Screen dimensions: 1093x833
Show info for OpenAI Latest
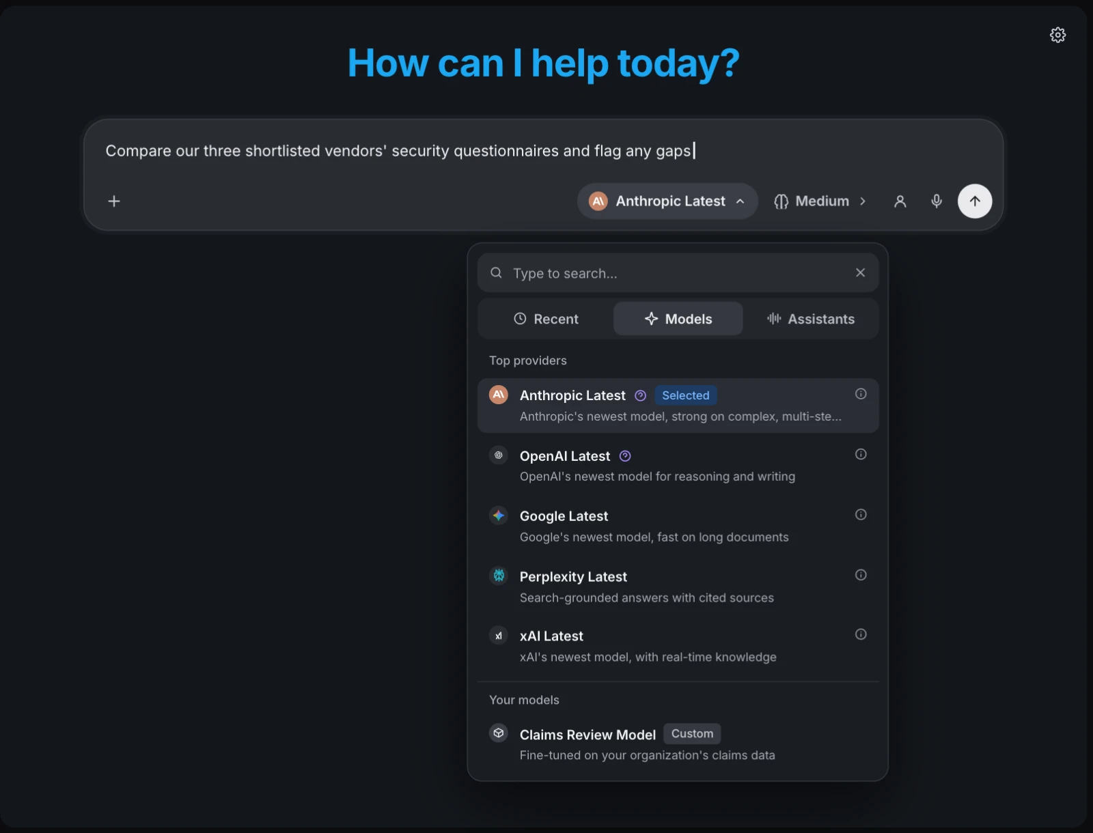click(861, 454)
